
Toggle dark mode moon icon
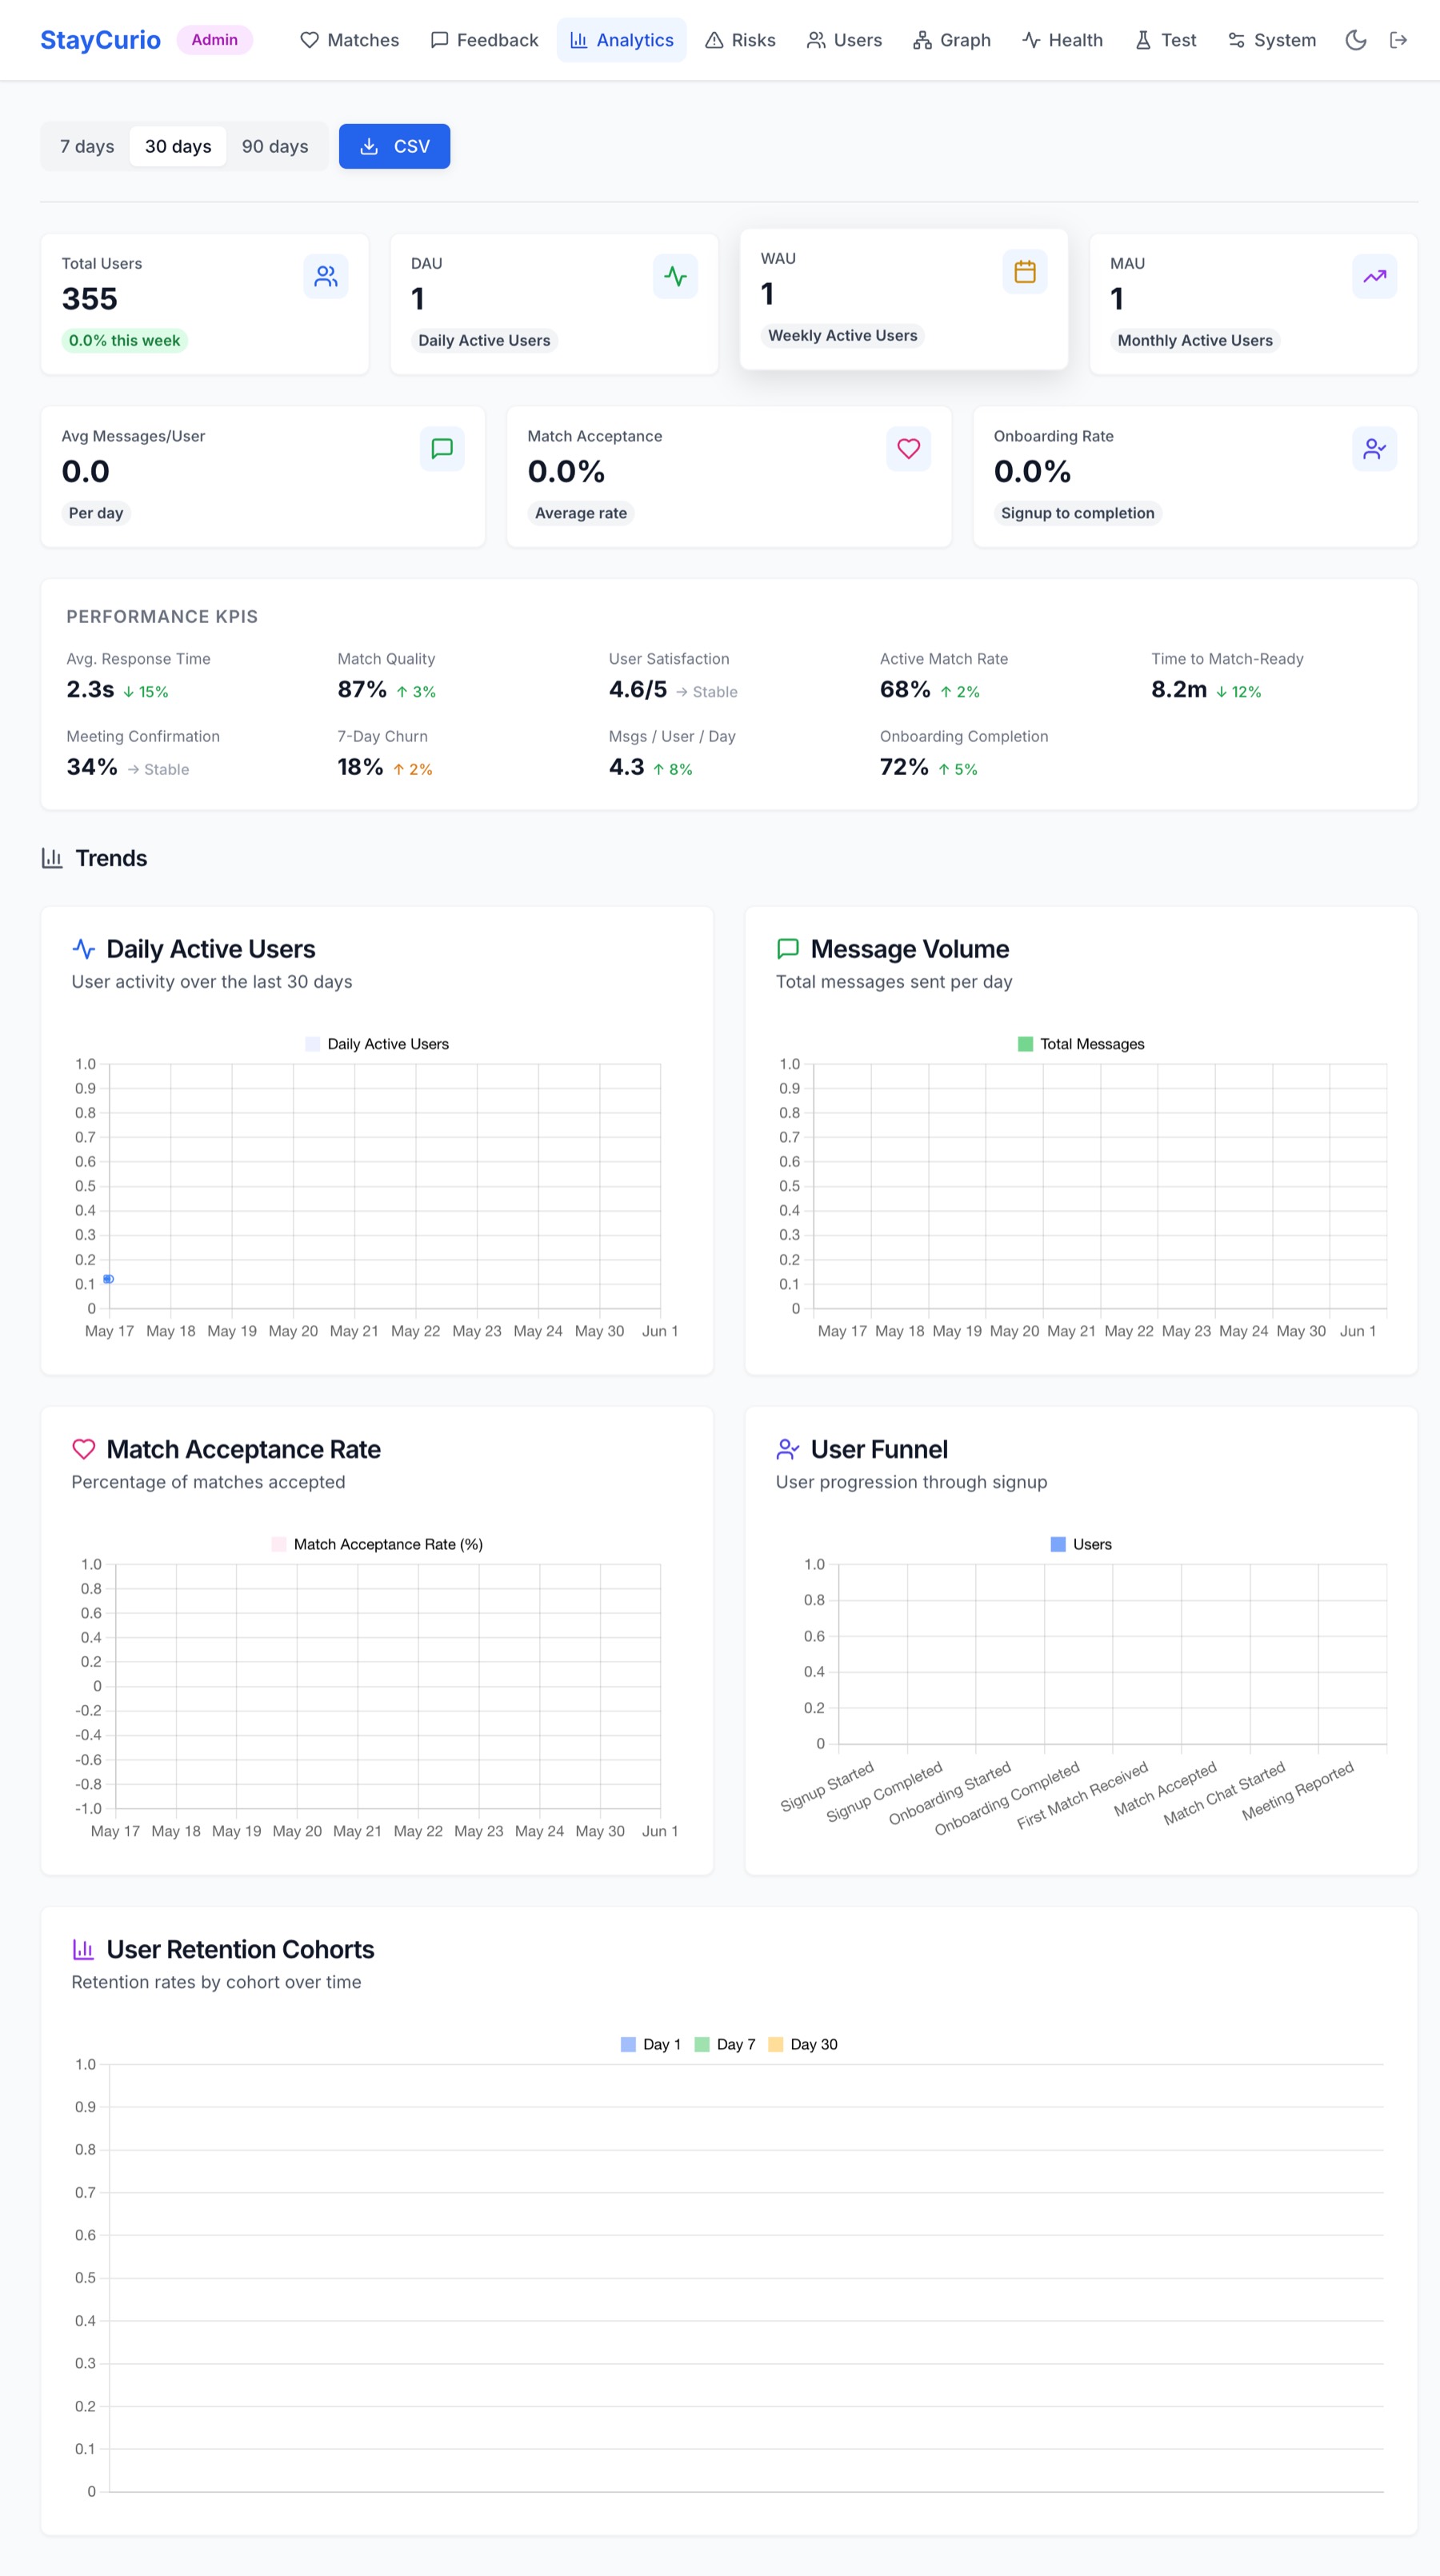(1356, 40)
